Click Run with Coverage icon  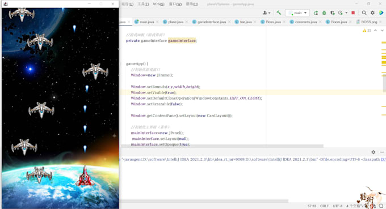coord(333,13)
